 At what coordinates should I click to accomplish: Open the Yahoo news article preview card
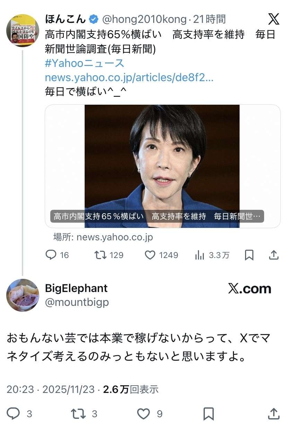pos(162,166)
